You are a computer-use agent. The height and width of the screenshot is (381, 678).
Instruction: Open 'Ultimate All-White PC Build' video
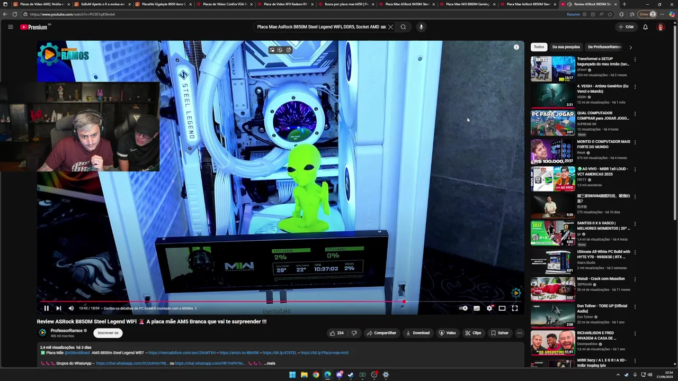coord(603,254)
